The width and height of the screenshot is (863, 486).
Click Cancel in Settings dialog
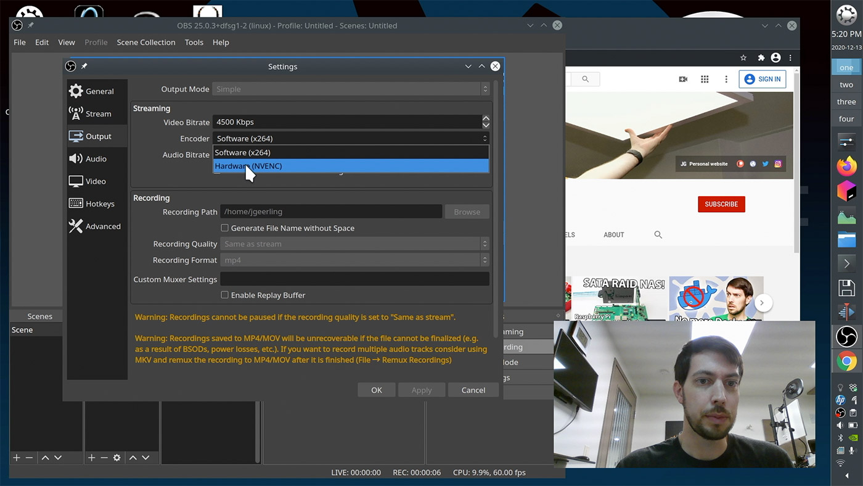click(x=473, y=390)
